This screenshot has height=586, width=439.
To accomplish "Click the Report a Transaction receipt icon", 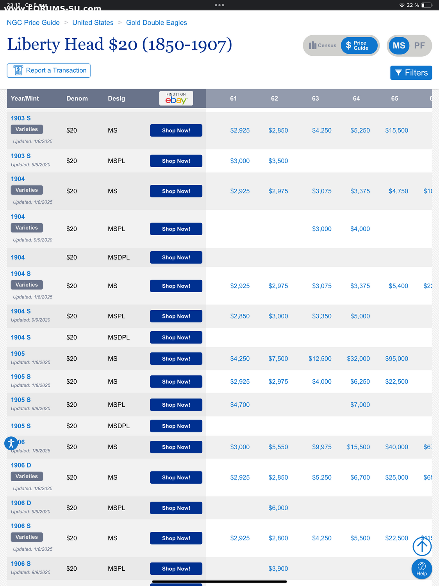I will pos(18,70).
